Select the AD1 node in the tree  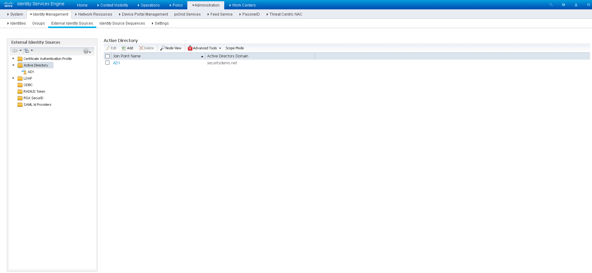point(31,72)
